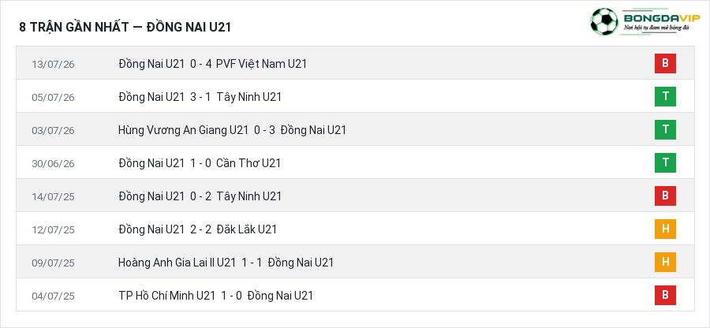Open PVF Việt Nam U21 team link
This screenshot has height=328, width=710.
pos(261,64)
